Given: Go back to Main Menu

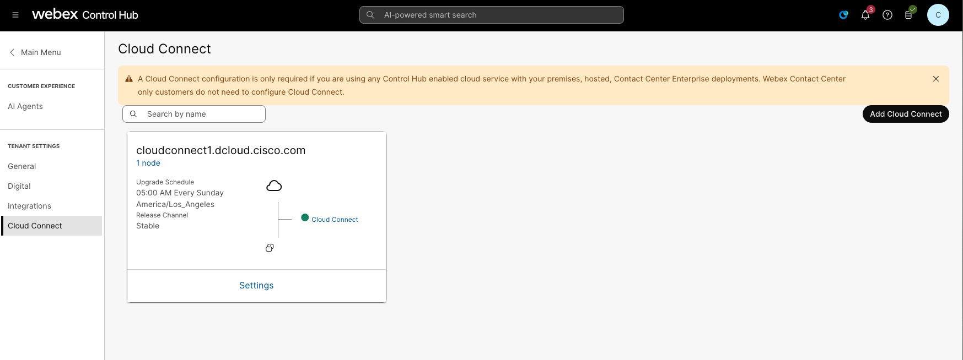Looking at the screenshot, I should (x=35, y=52).
